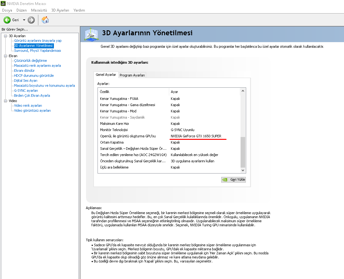Collapse the Video tree node
Viewport: 344px width, 279px height.
(6, 101)
